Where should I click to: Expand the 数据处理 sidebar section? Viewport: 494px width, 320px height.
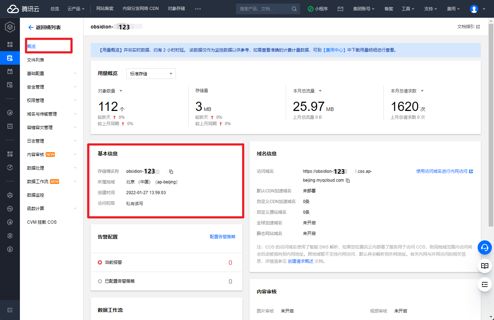[x=52, y=168]
